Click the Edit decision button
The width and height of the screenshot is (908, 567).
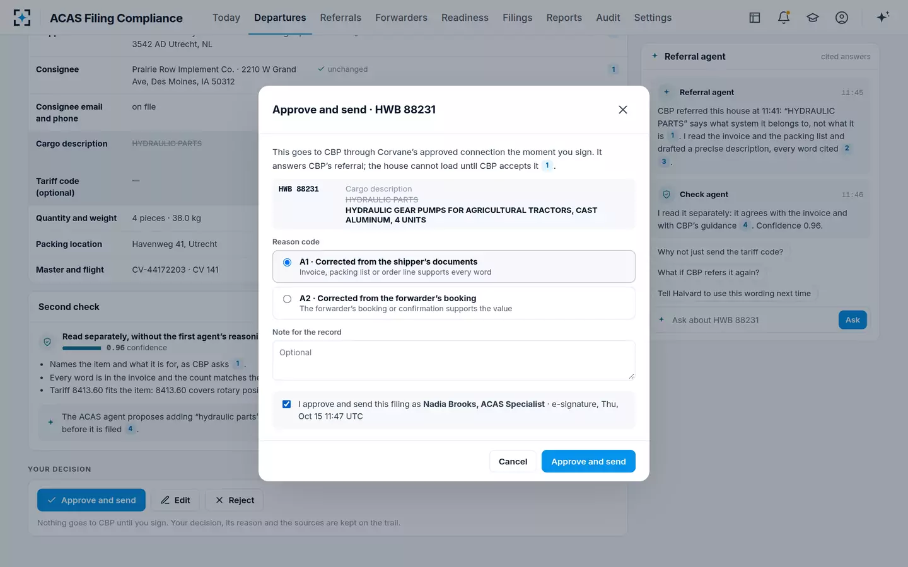175,500
